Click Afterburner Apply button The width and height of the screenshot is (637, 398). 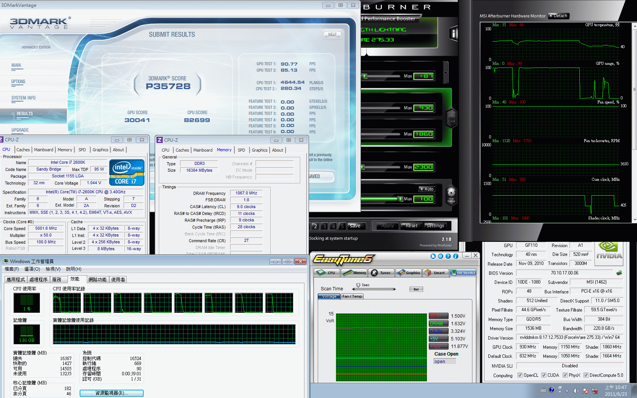click(x=388, y=226)
